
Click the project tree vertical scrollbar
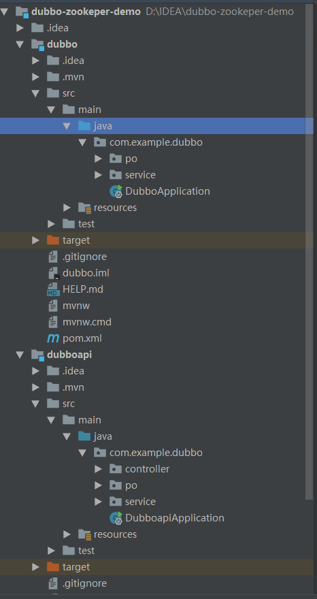tap(310, 250)
